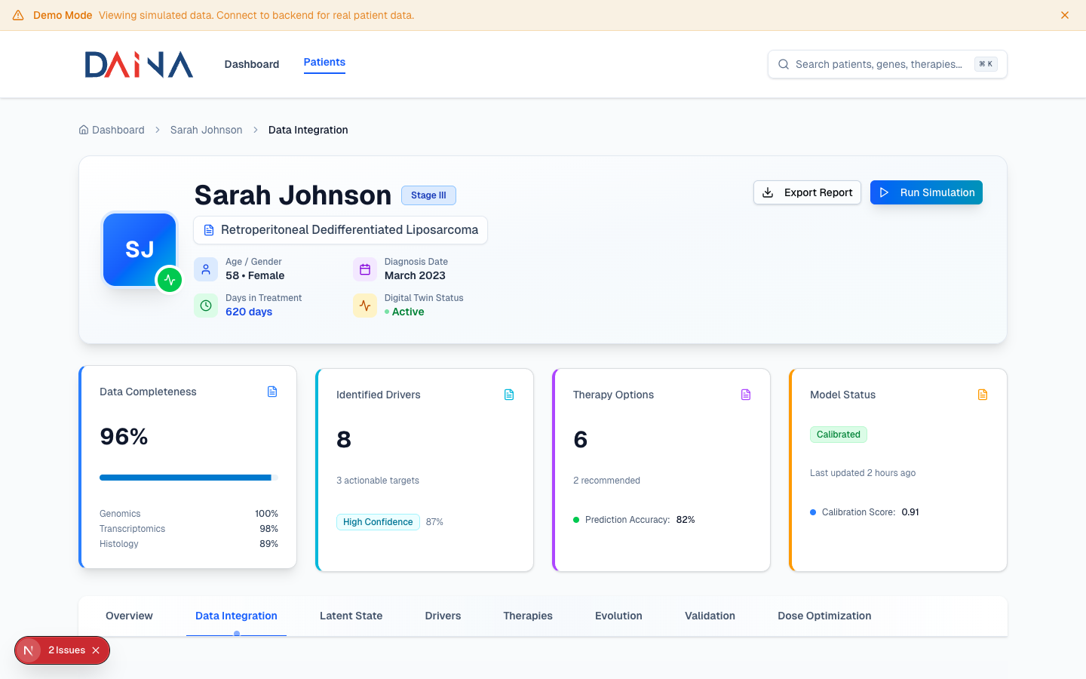Click the orange document icon on Model Status

(983, 394)
